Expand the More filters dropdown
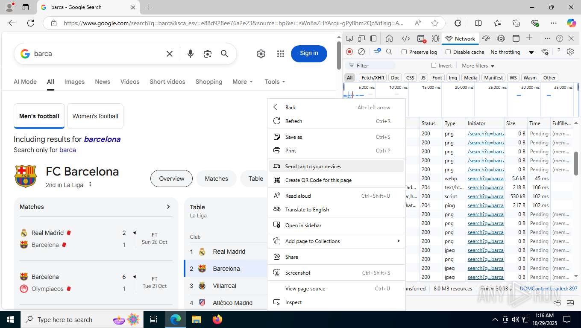581x328 pixels. coord(478,66)
